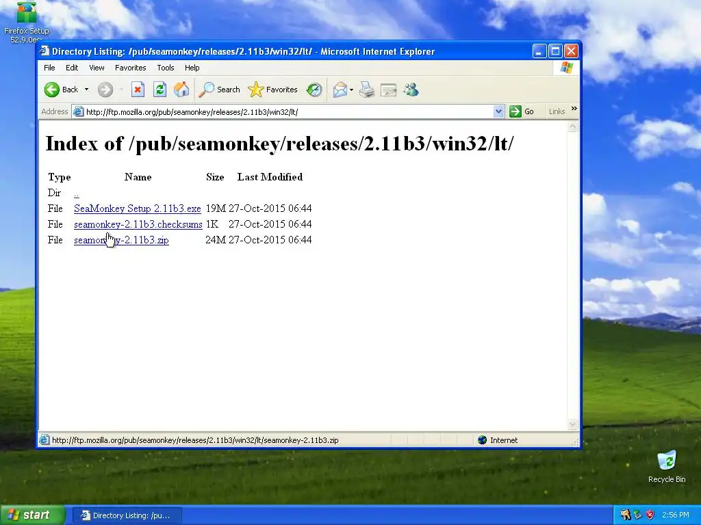Click the scrollbar up arrow
The height and width of the screenshot is (525, 701).
[573, 127]
